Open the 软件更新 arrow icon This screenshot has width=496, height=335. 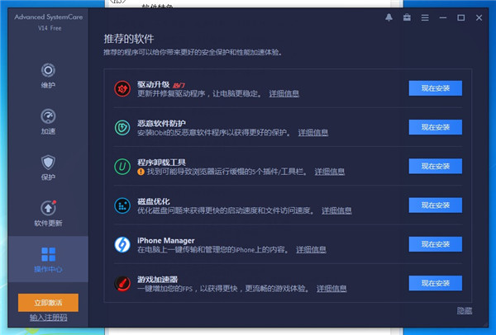tap(48, 208)
